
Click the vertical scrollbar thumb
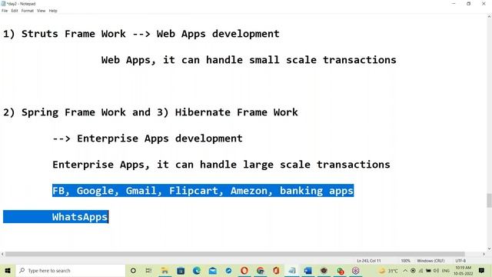click(489, 200)
